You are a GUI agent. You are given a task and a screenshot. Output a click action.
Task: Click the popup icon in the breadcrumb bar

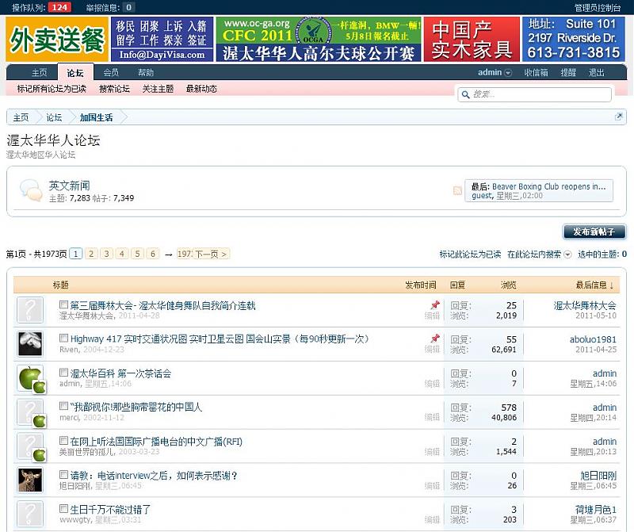click(x=618, y=117)
